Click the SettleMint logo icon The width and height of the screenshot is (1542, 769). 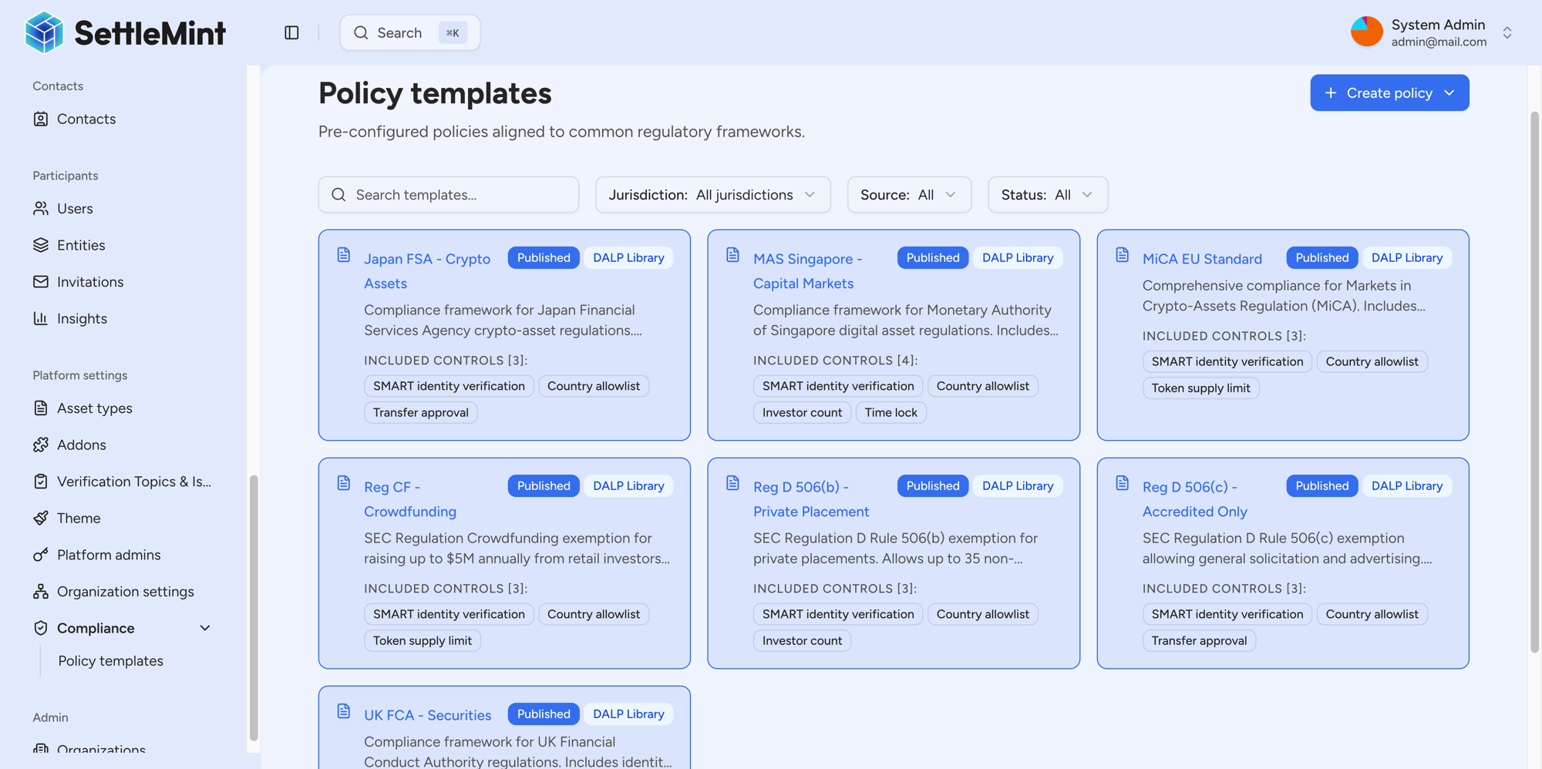tap(44, 32)
